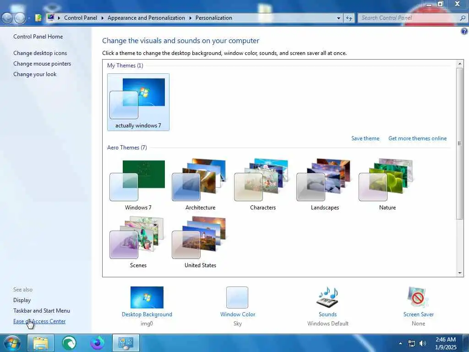Click the Save theme link
Viewport: 469px width, 352px height.
[365, 138]
